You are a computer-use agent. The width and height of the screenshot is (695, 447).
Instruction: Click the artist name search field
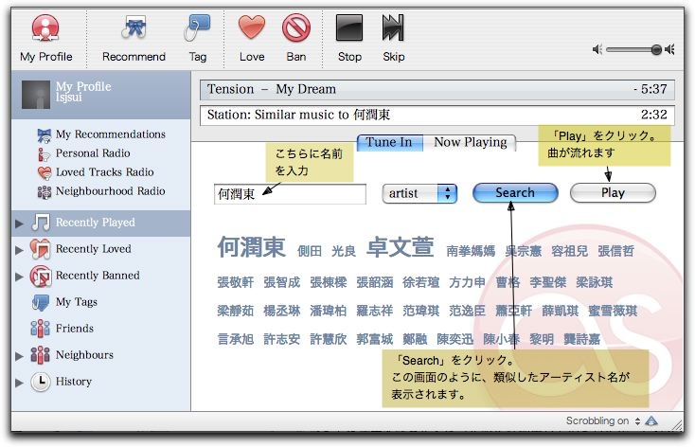click(290, 194)
